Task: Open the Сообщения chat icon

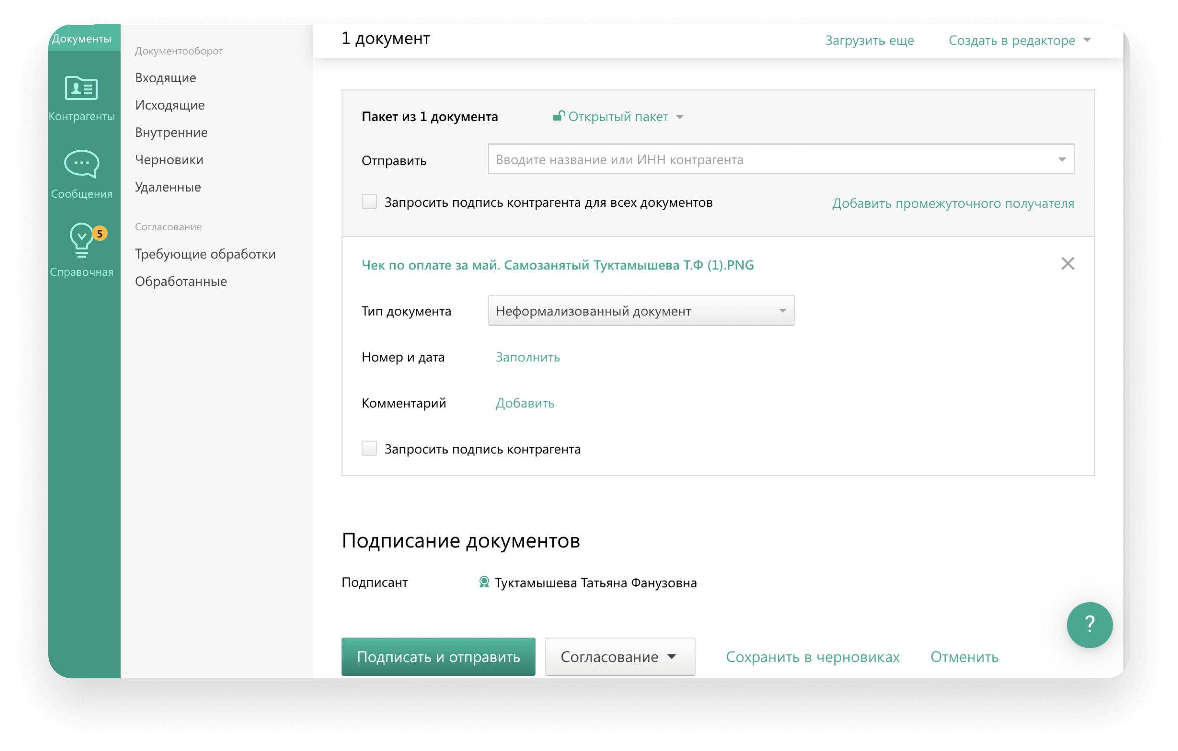Action: (x=81, y=164)
